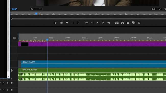This screenshot has height=93, width=166.
Task: Click the monitor zoom scroll bar handle
Action: click(11, 19)
